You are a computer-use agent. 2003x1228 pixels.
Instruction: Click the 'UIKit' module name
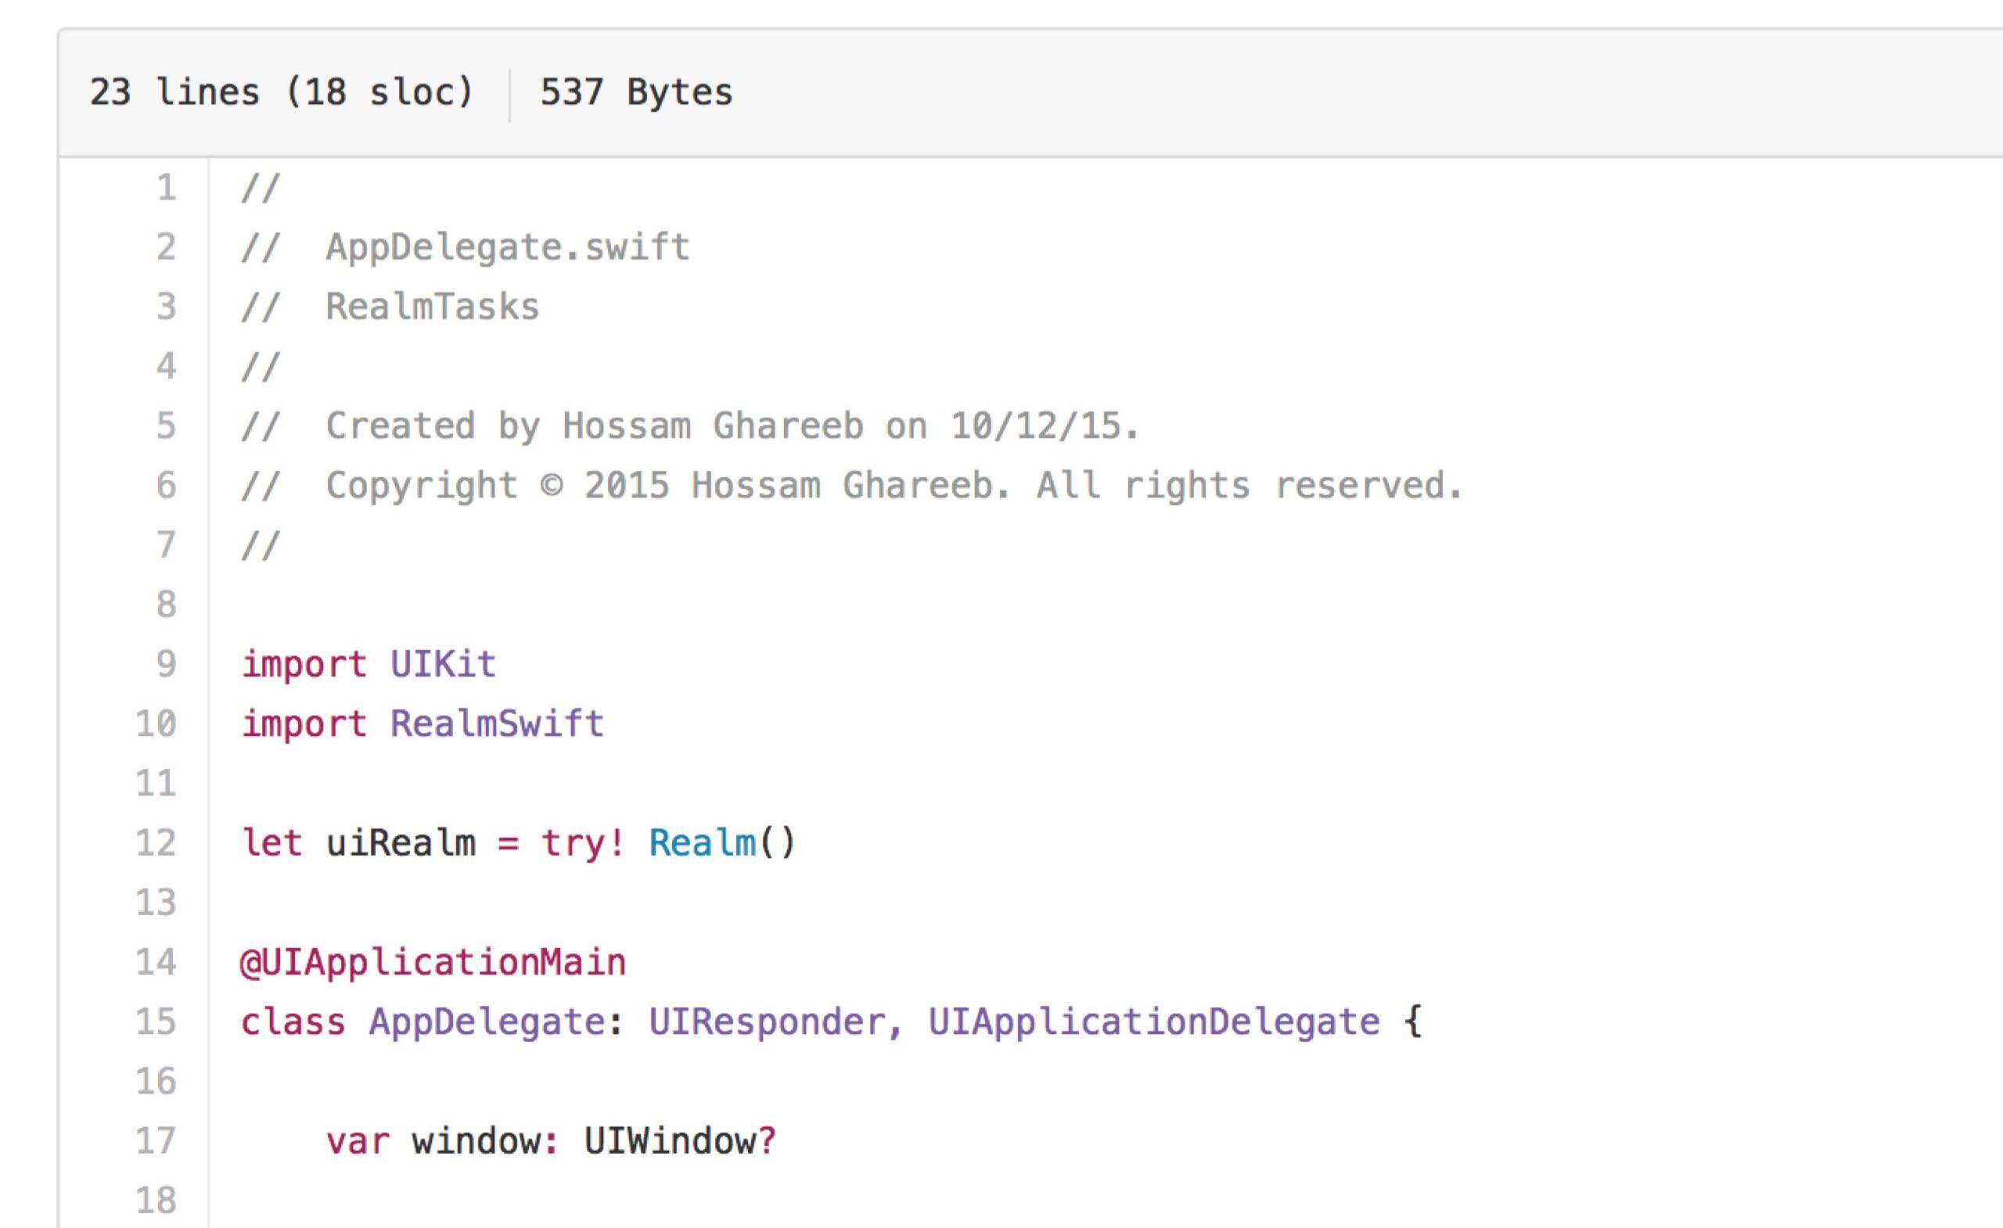pos(443,664)
